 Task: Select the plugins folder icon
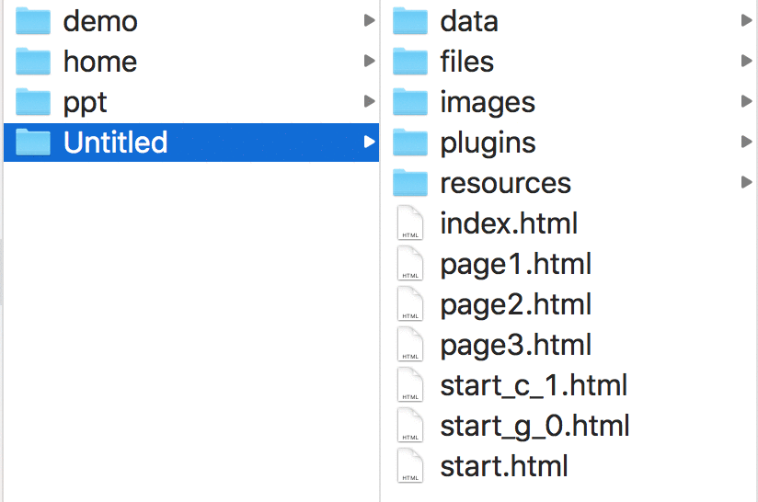(x=410, y=143)
